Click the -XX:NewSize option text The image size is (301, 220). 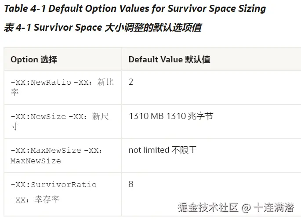click(38, 117)
